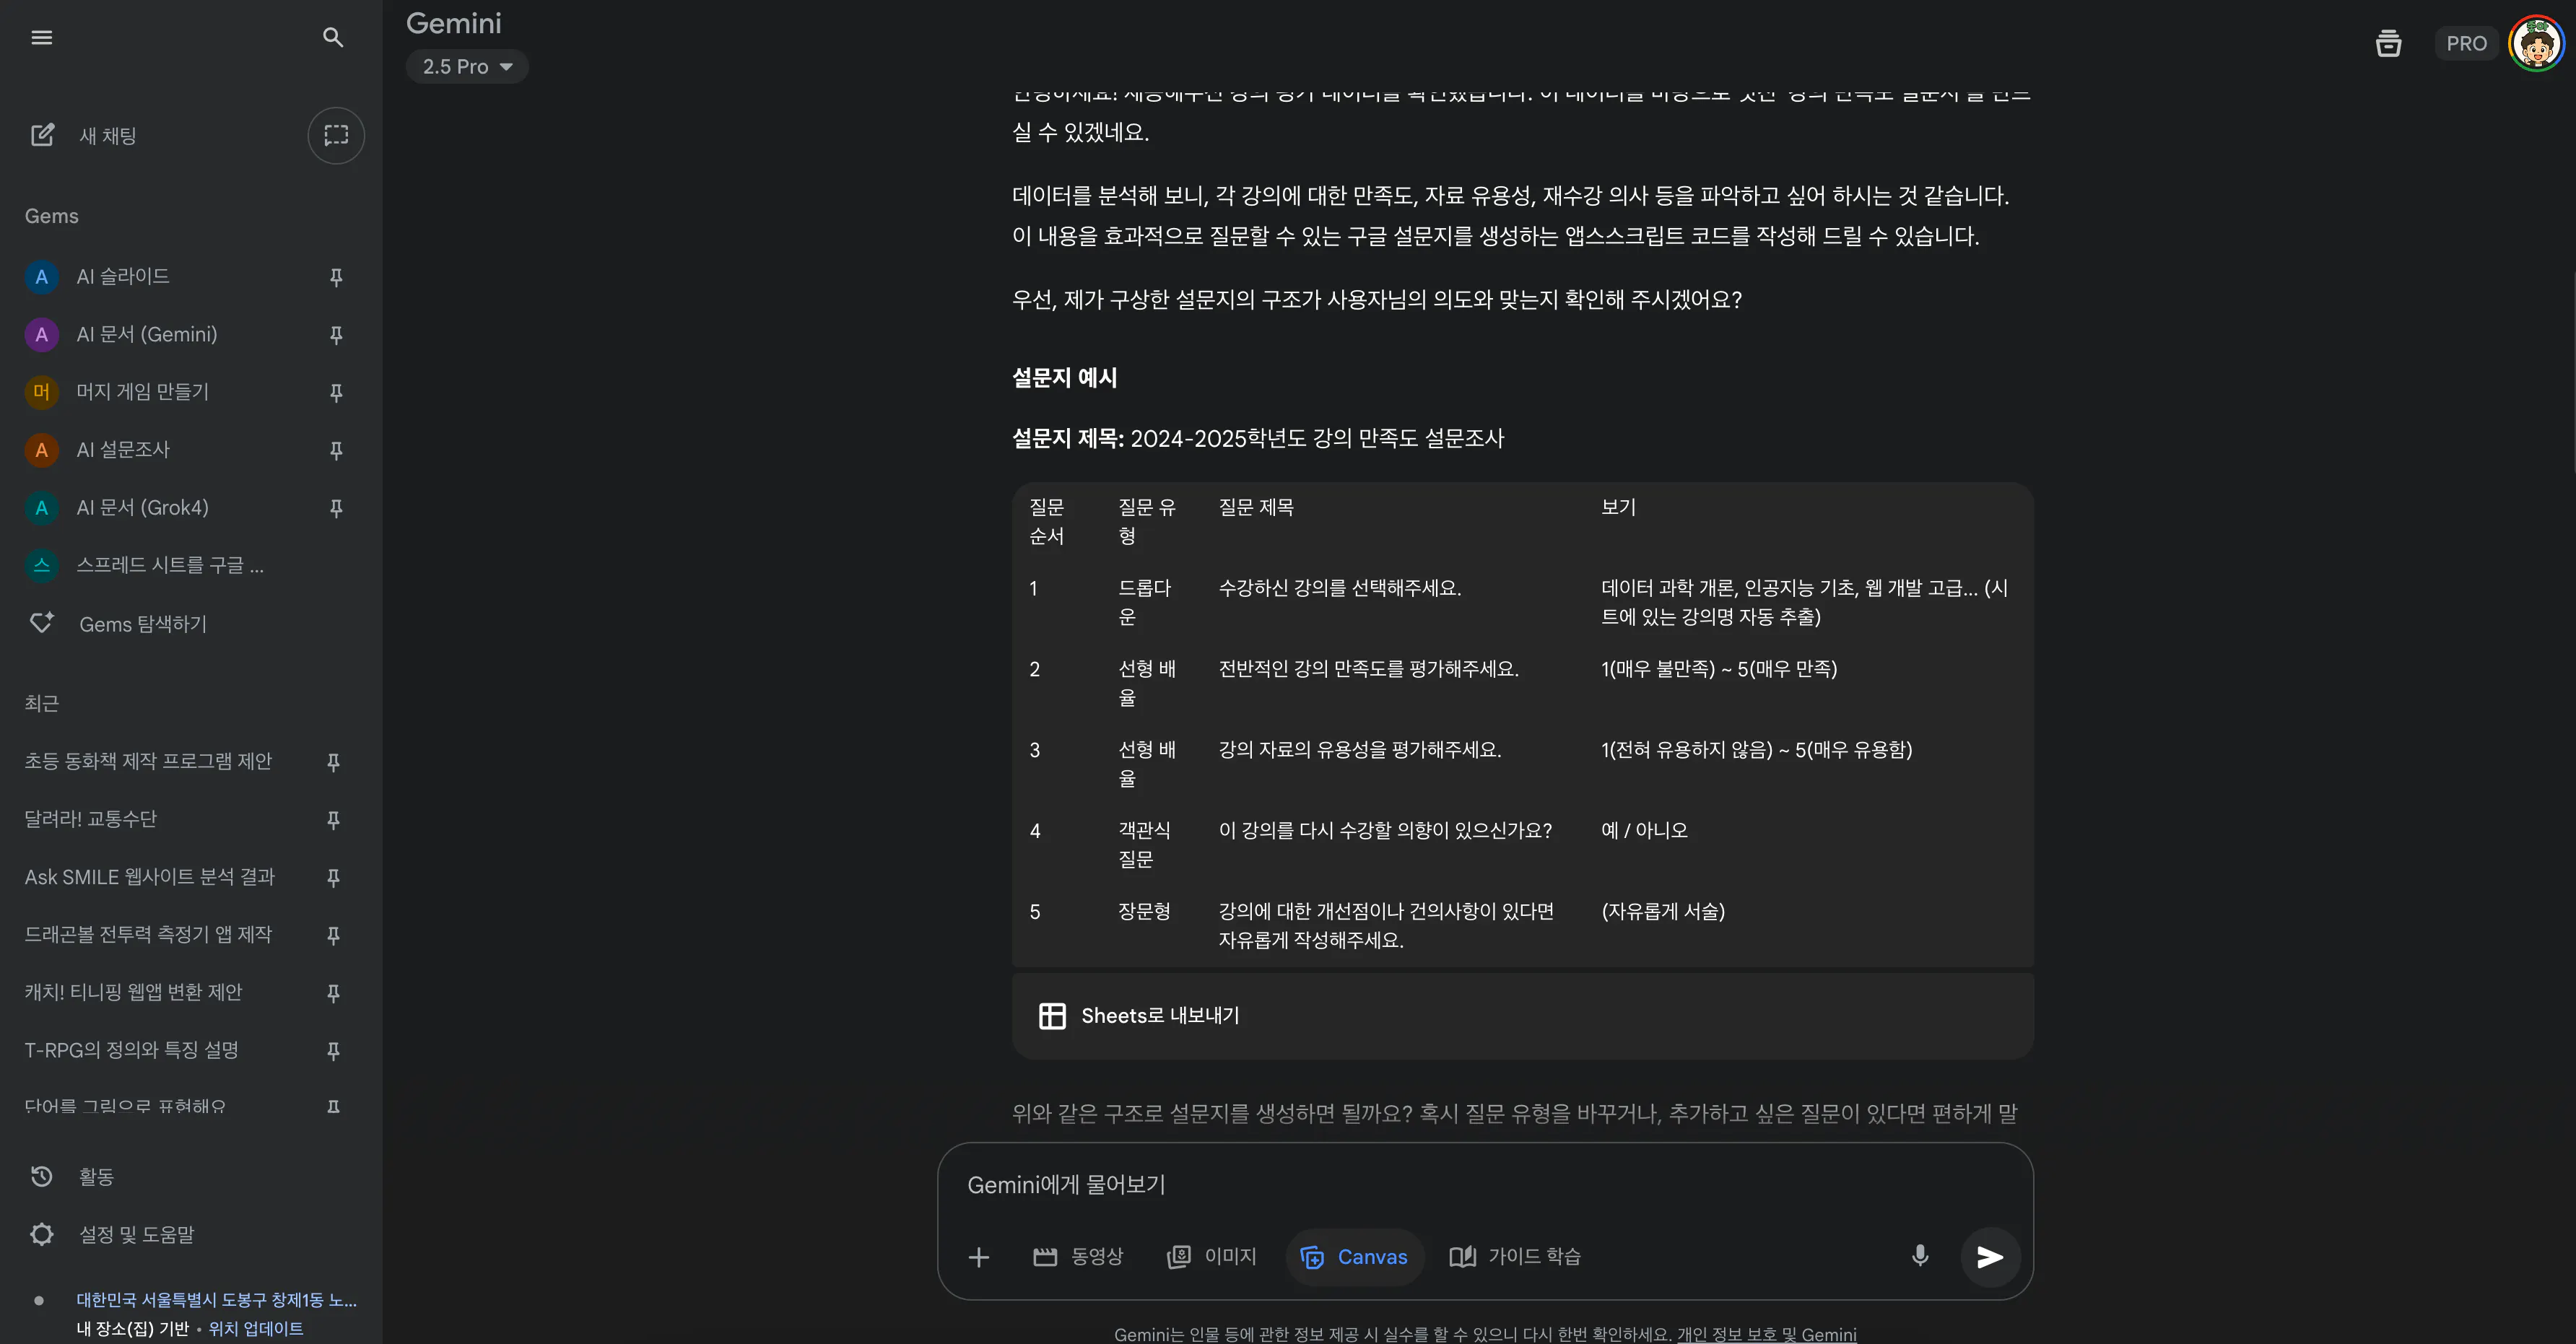Click the microphone voice input icon
Viewport: 2576px width, 1344px height.
1919,1256
